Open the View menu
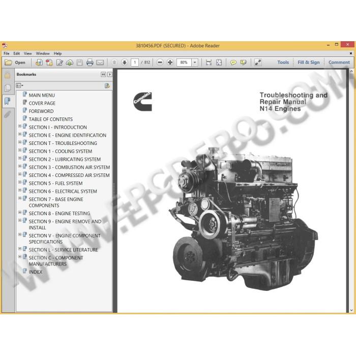The image size is (356, 356). 27,53
